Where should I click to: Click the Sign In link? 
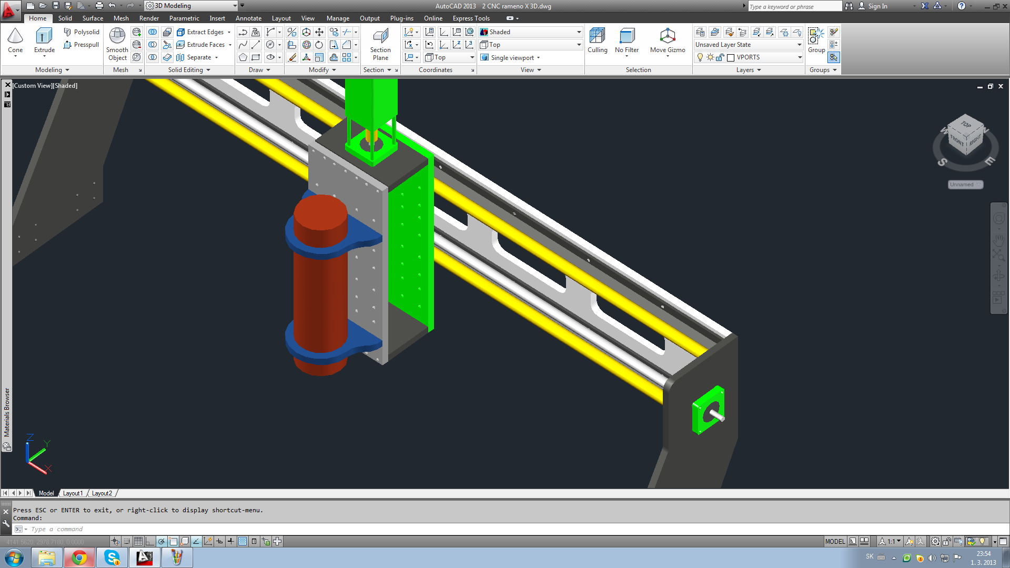877,6
